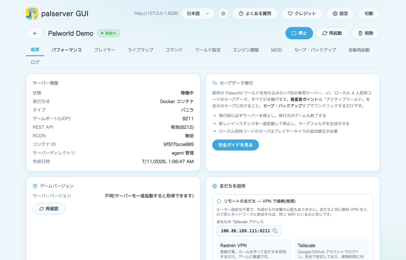Click the globe icon beside 友だちを招待

click(x=215, y=186)
